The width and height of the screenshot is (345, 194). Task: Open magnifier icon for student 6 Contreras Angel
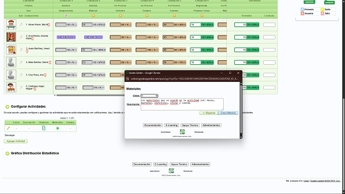[x=22, y=87]
